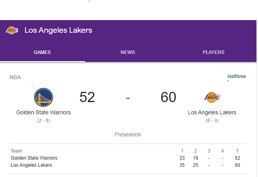Screen dimensions: 258x177
Task: Click the Lakers score of 60
Action: 168,97
